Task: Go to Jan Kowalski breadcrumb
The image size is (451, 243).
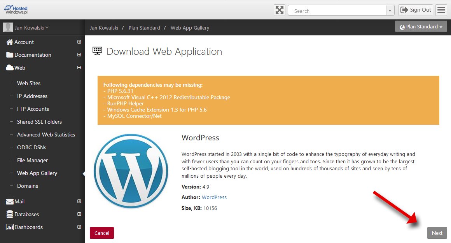Action: [104, 28]
